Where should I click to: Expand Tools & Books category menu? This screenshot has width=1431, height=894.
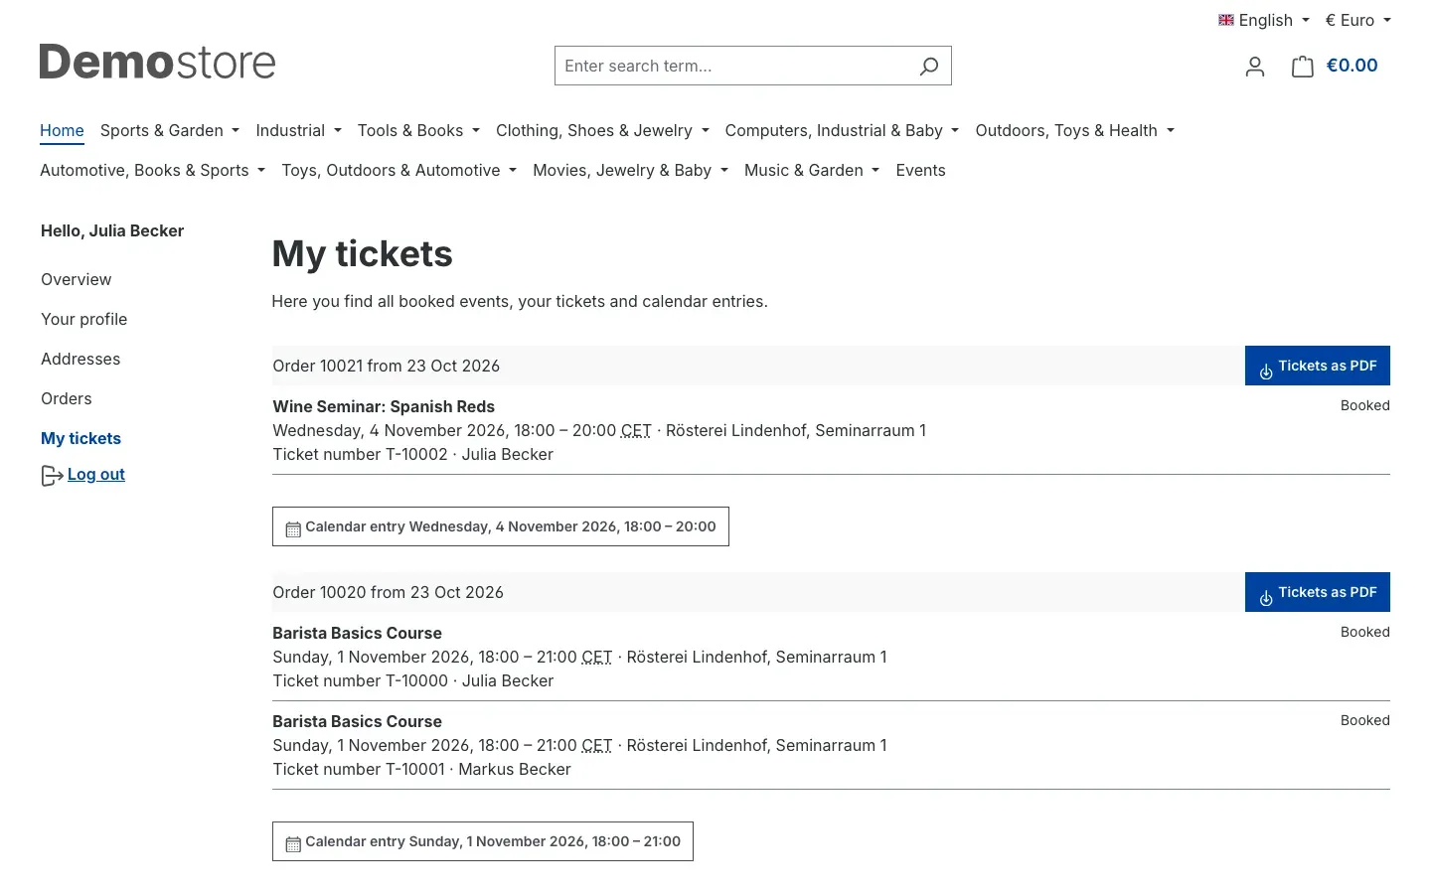pyautogui.click(x=418, y=130)
